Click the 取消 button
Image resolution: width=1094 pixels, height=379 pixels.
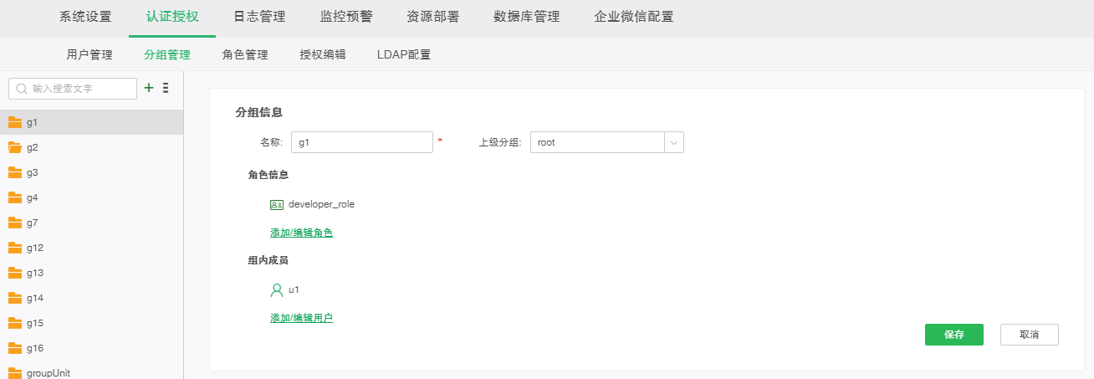pyautogui.click(x=1029, y=335)
